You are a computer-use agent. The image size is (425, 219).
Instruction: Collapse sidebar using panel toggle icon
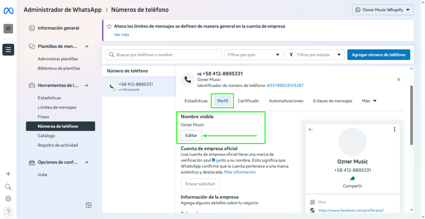[88, 205]
